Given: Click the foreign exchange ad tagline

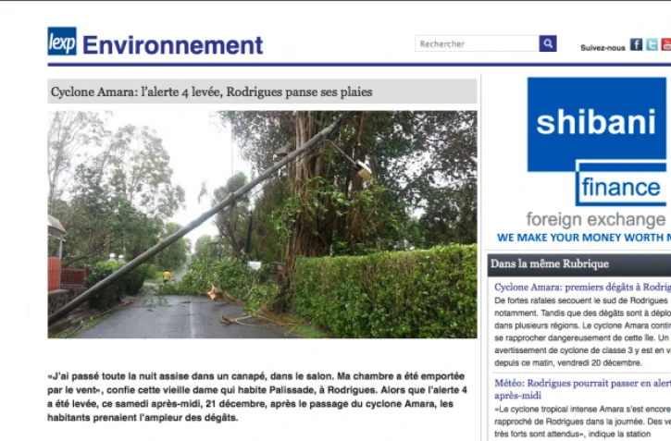Looking at the screenshot, I should pos(596,219).
